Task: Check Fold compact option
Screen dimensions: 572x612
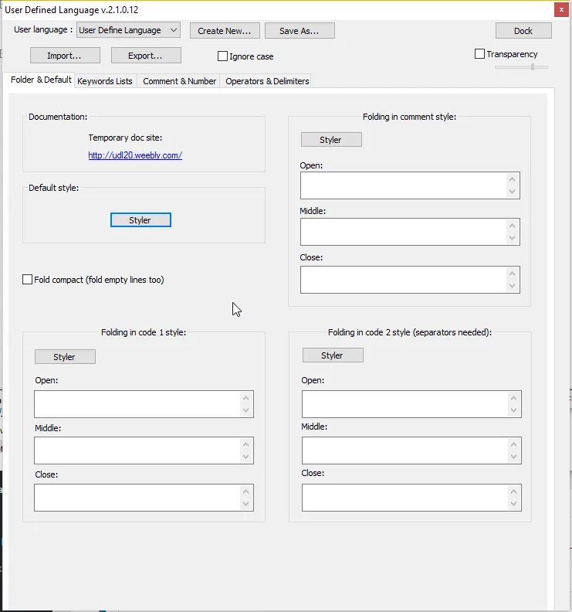Action: coord(28,280)
